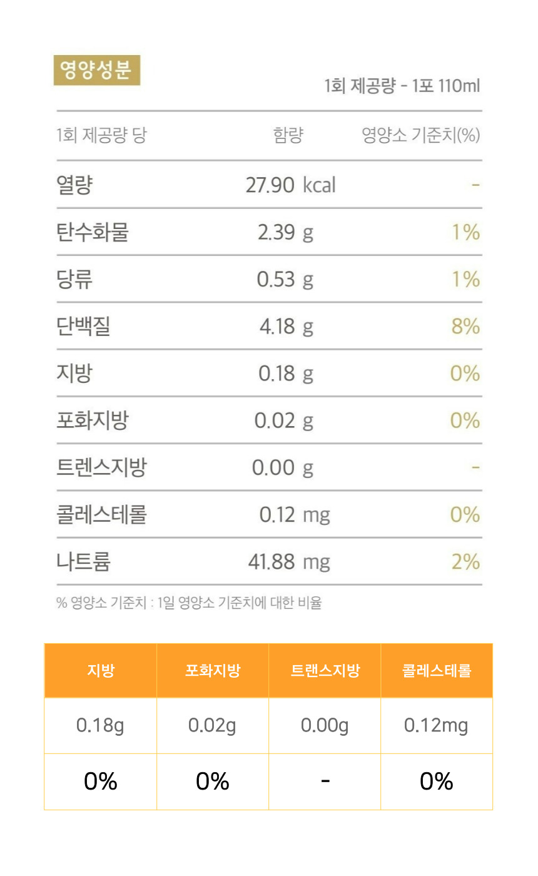Image resolution: width=538 pixels, height=876 pixels.
Task: Click the 8% value in 단백질 row
Action: 465,326
